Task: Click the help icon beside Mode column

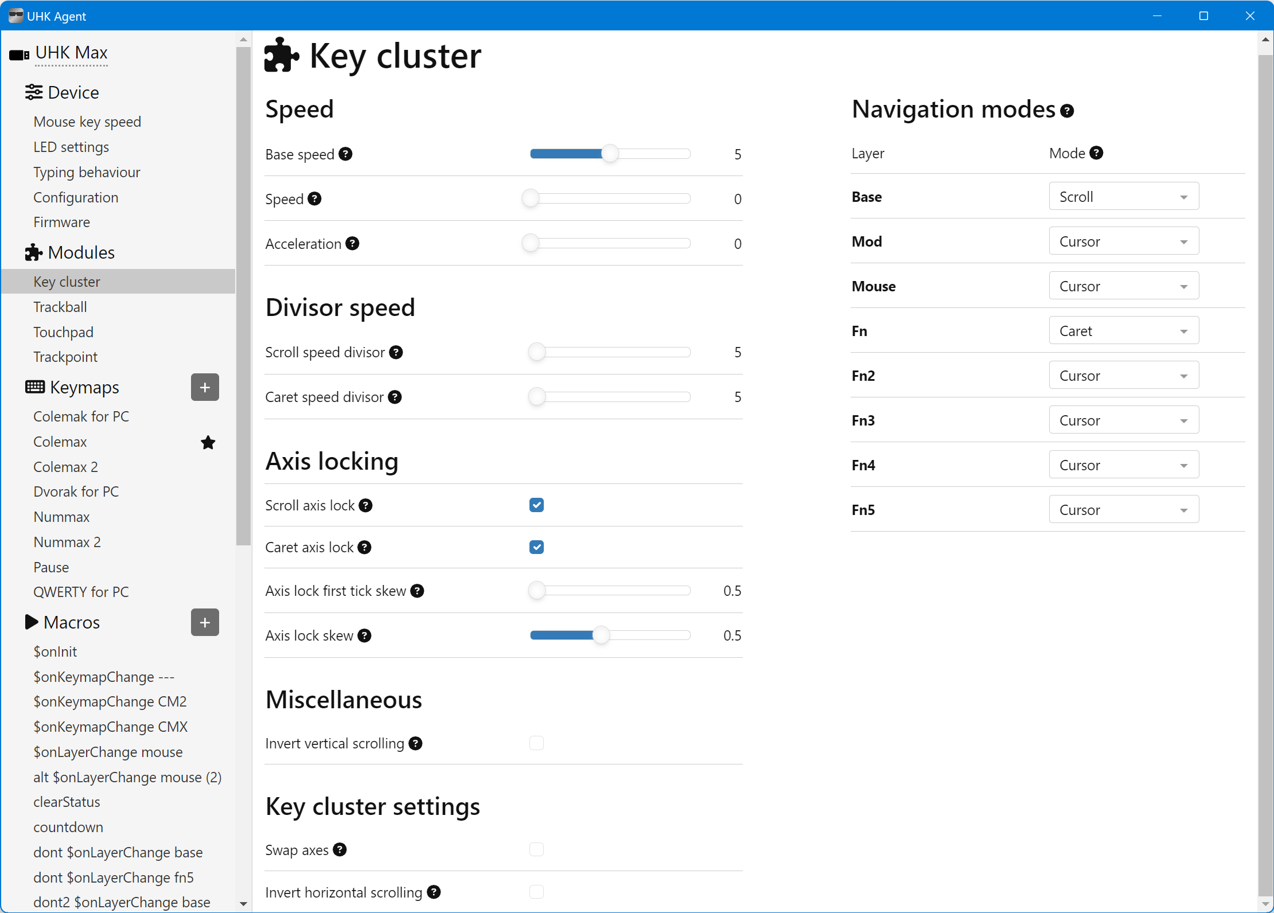Action: [x=1096, y=153]
